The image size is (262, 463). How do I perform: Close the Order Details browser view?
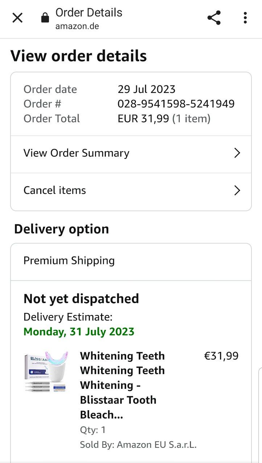(17, 18)
